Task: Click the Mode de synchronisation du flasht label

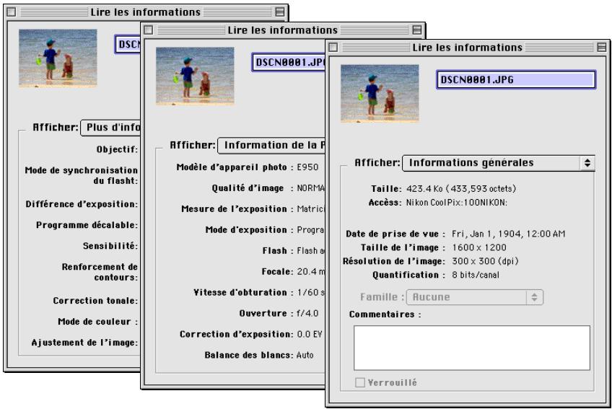Action: pyautogui.click(x=81, y=175)
